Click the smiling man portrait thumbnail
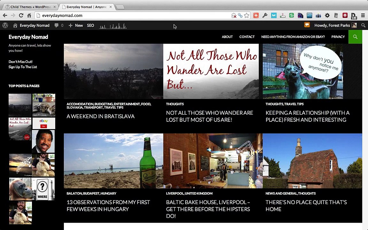 click(x=43, y=141)
